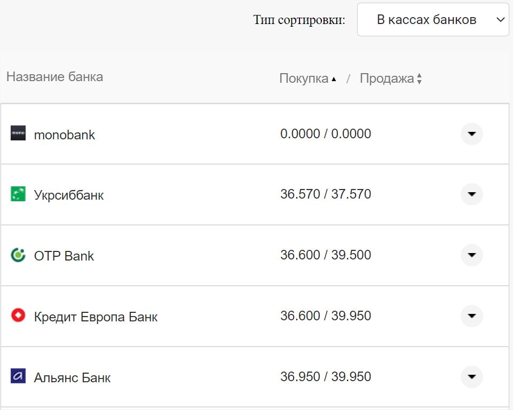Image resolution: width=513 pixels, height=410 pixels.
Task: Open the Альянс Банк bank name link
Action: coord(72,377)
